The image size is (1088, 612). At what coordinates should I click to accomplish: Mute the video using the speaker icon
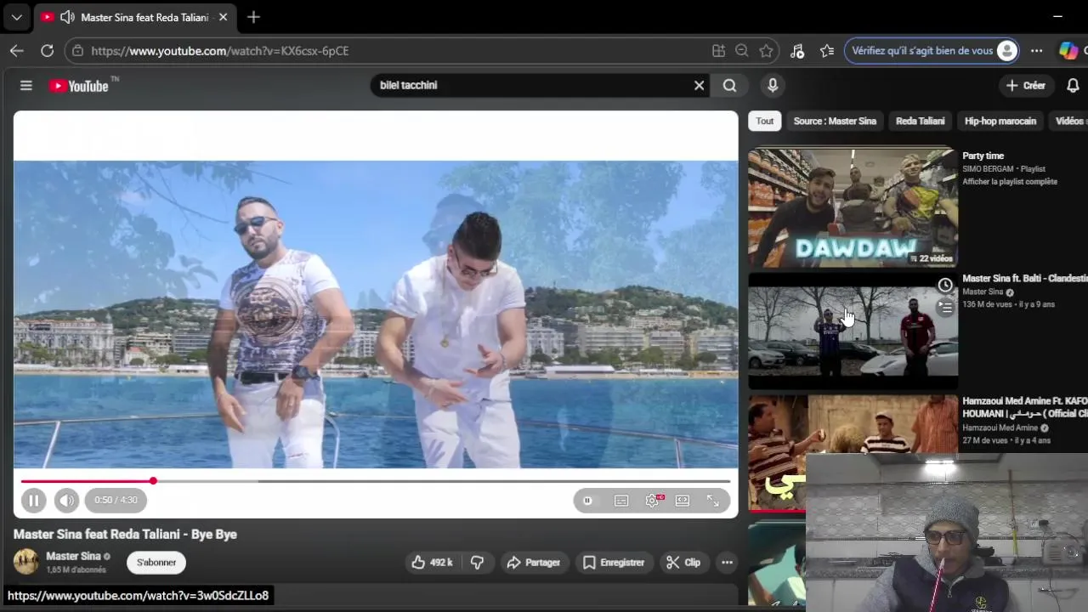[x=66, y=501]
